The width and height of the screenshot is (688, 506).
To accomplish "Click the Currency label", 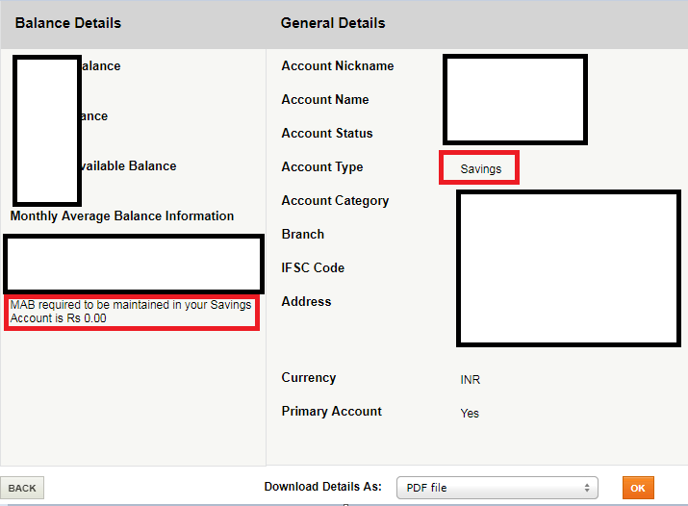I will click(x=309, y=378).
